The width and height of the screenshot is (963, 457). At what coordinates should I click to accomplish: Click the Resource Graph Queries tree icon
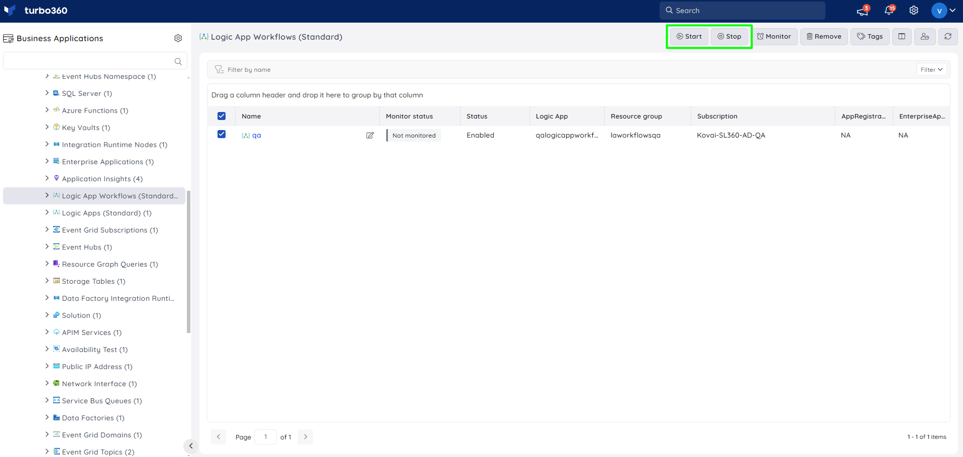56,264
